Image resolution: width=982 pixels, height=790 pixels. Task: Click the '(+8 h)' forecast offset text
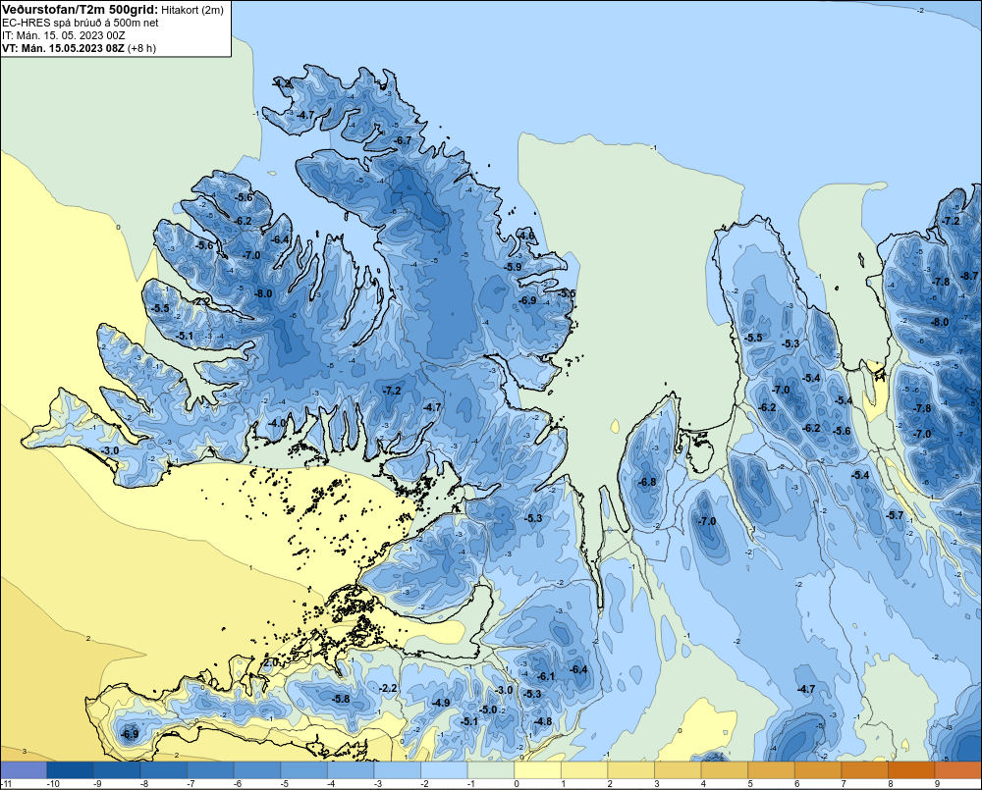pos(141,48)
